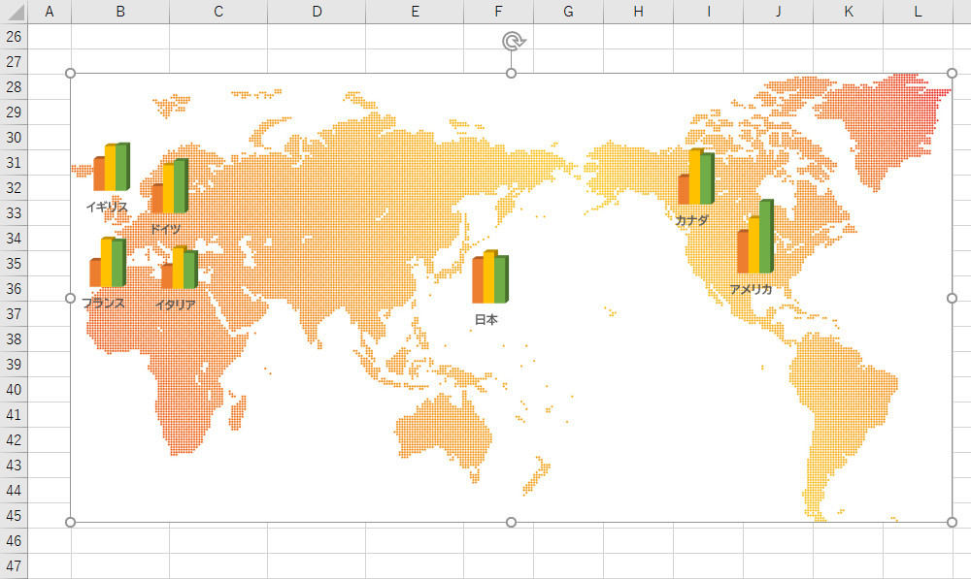Select the bar chart icon above フランス
This screenshot has width=971, height=579.
tap(108, 262)
